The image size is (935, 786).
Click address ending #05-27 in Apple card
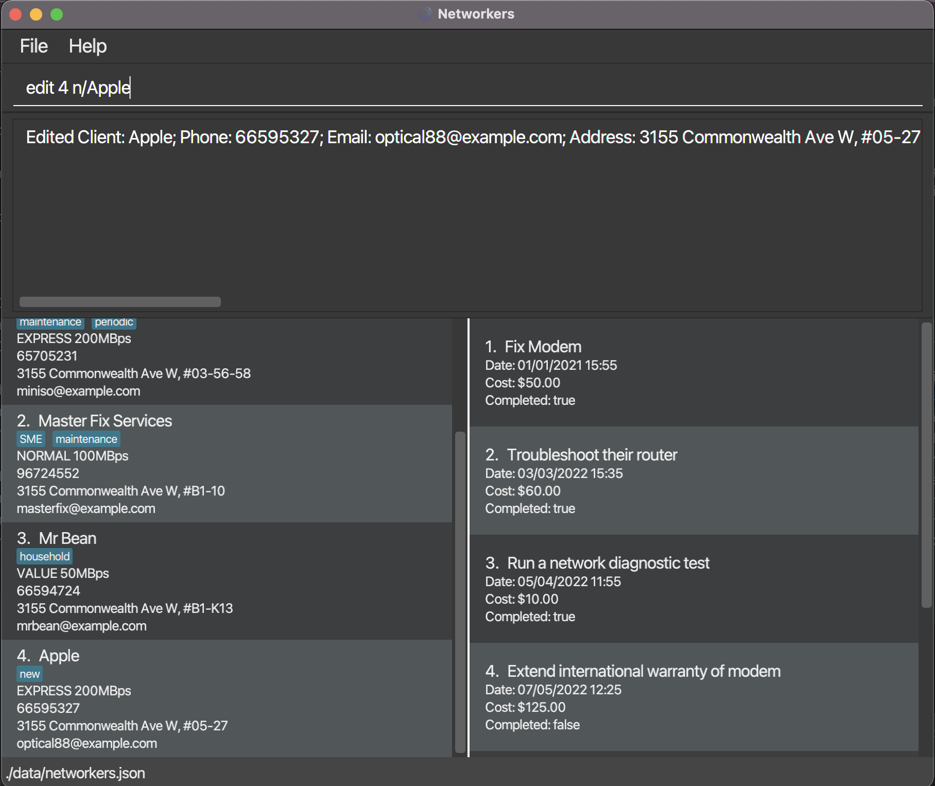tap(122, 726)
